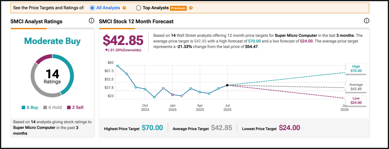Select the All Analysts radio button
This screenshot has height=149, width=389.
coord(92,8)
